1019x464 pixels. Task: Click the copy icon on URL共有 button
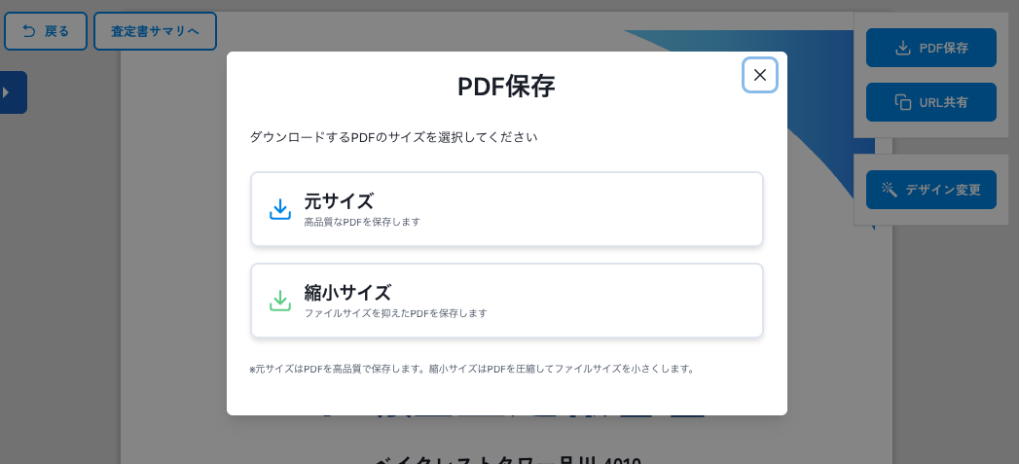pyautogui.click(x=902, y=102)
